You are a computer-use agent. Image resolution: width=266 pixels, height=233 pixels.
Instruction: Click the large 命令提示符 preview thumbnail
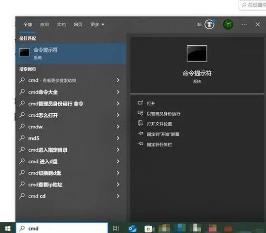[197, 54]
